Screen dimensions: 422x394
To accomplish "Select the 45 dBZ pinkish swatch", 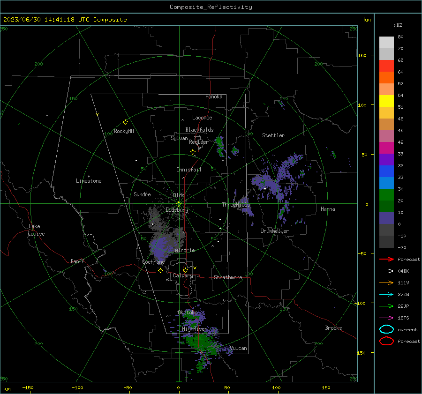I will click(386, 136).
